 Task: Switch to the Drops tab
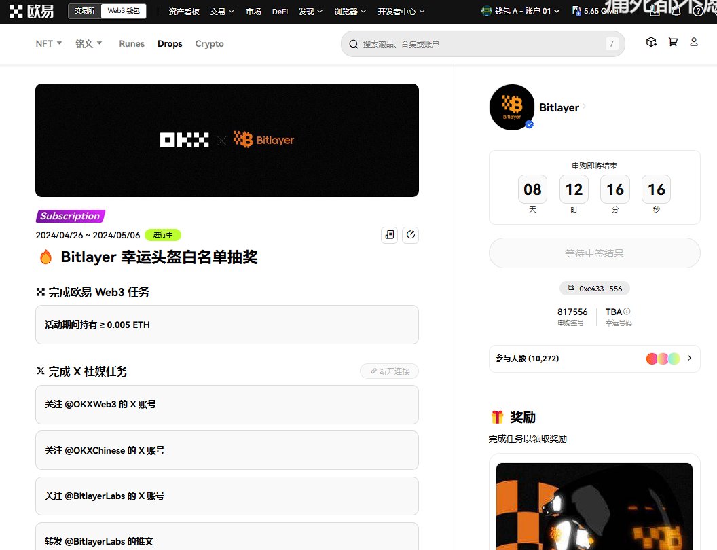[170, 43]
